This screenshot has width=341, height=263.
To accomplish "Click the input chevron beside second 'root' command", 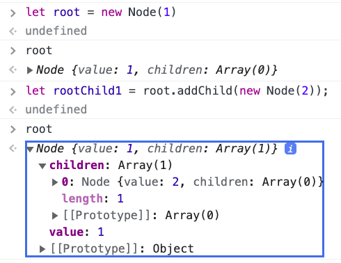I will coord(13,129).
